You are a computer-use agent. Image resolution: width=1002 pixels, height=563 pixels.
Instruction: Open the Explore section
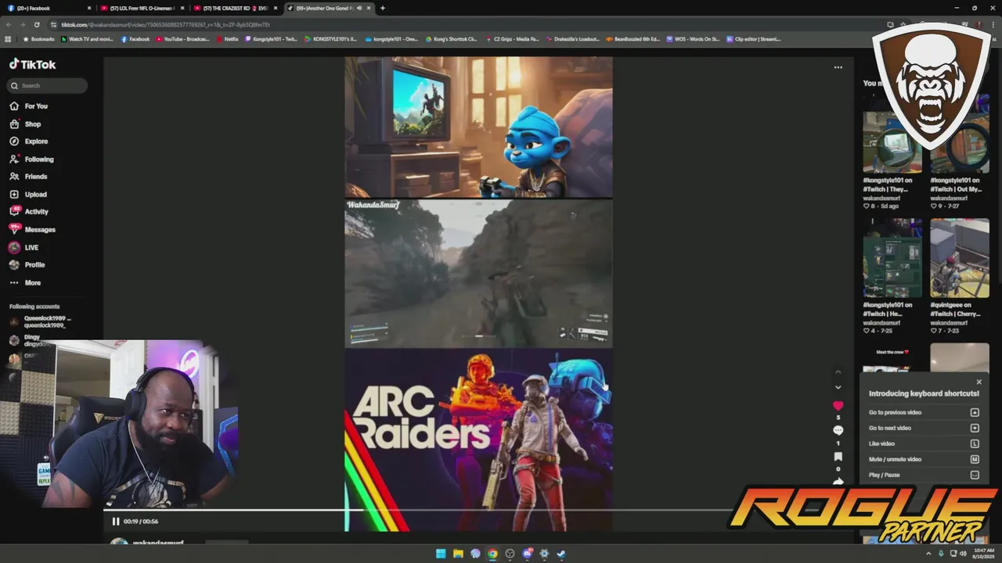point(28,142)
